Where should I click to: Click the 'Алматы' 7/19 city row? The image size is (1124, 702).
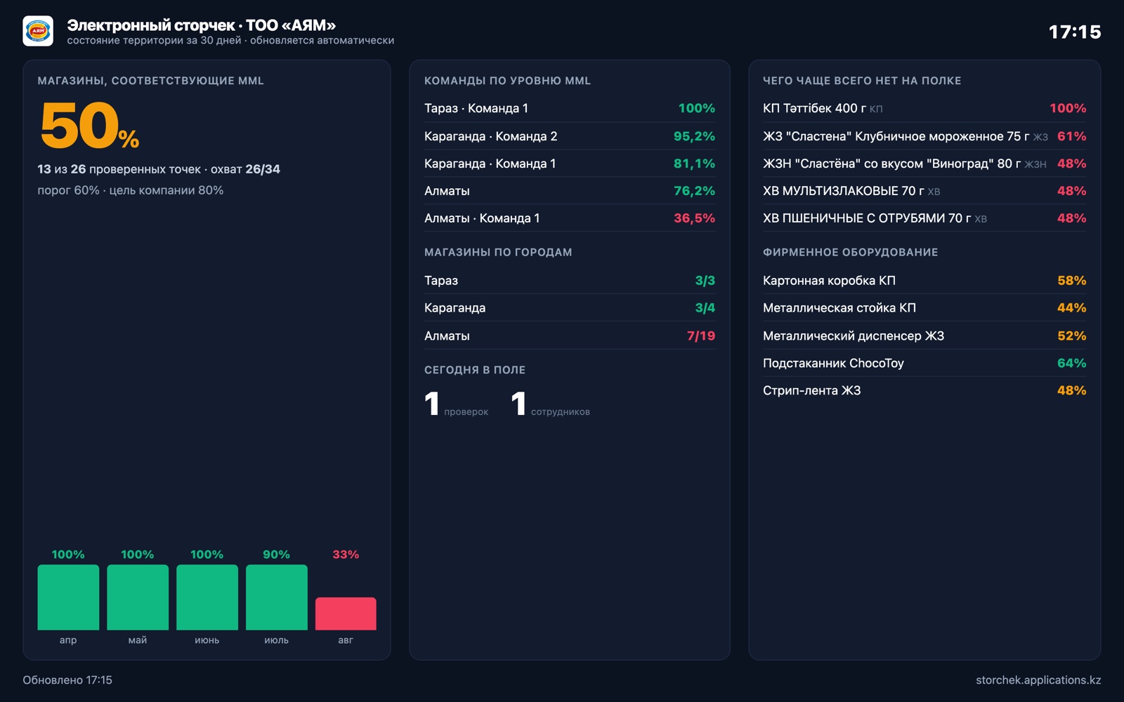coord(570,336)
